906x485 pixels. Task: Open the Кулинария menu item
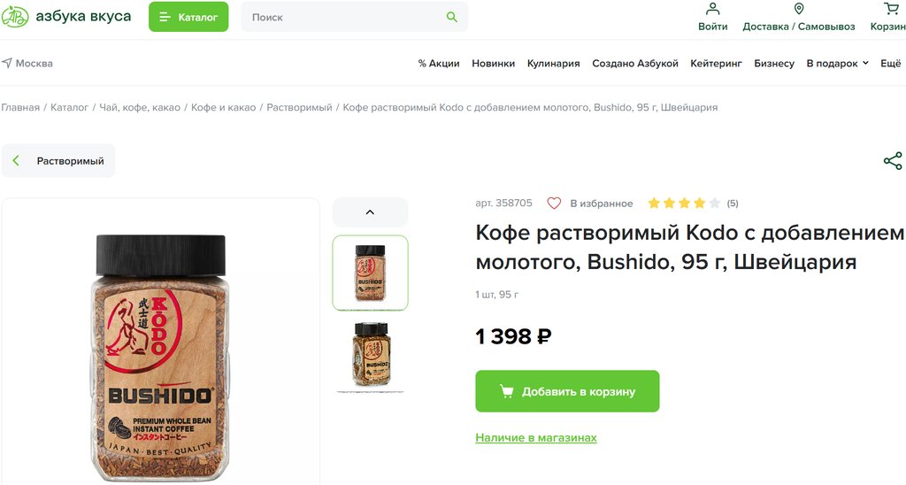553,64
